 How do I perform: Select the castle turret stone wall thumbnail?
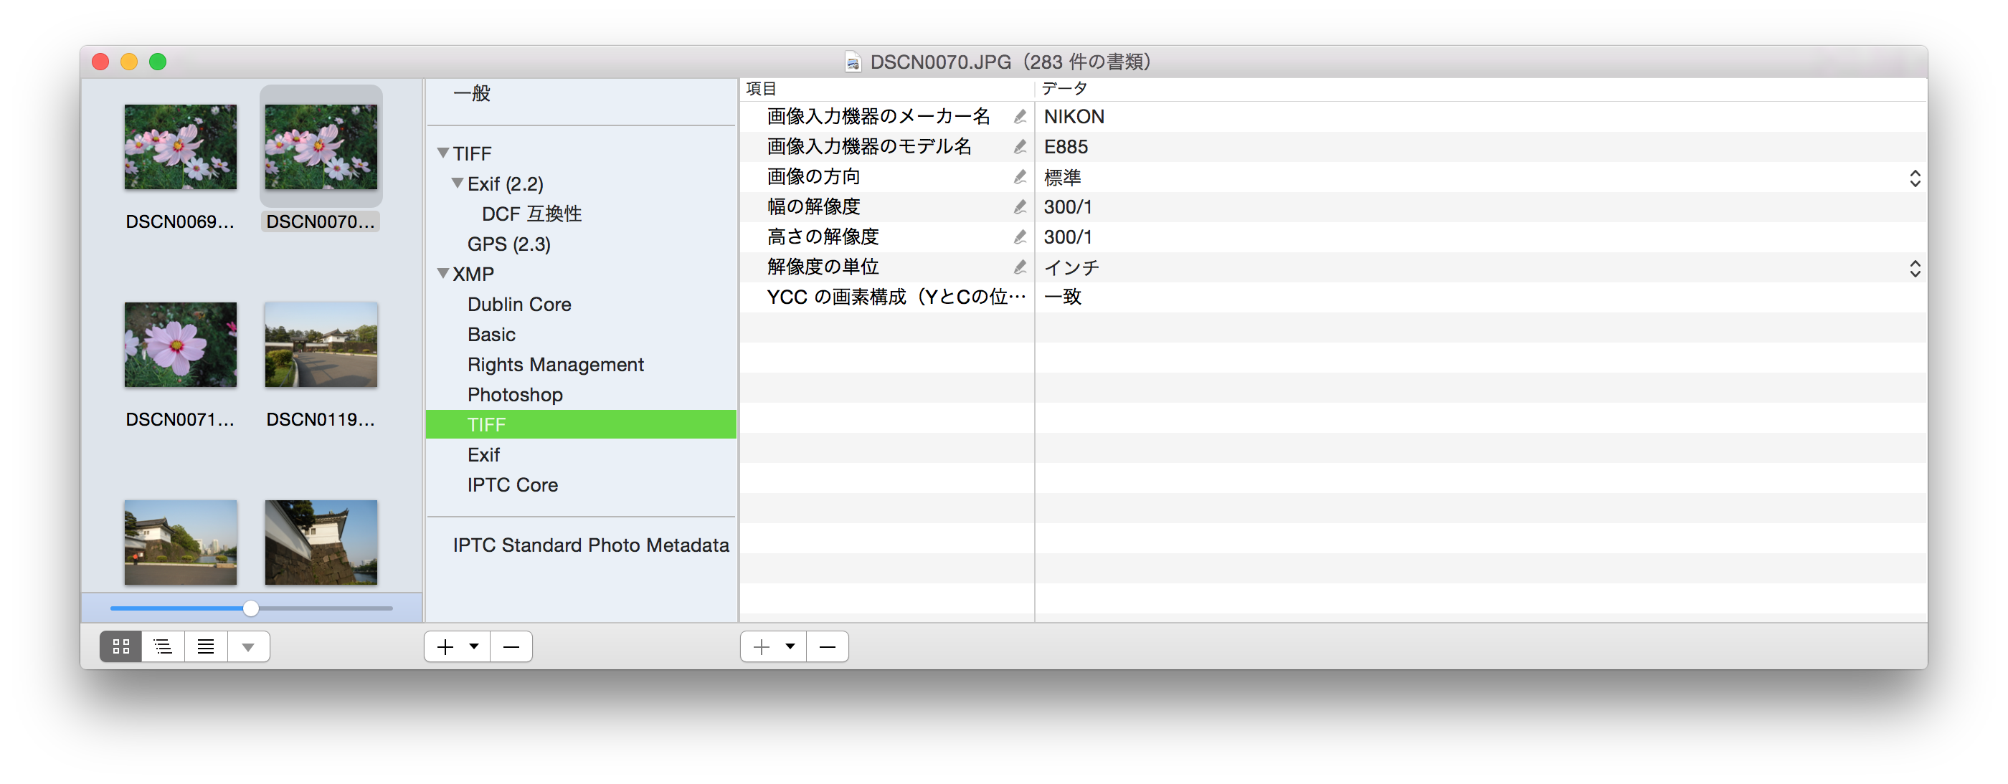[x=321, y=542]
